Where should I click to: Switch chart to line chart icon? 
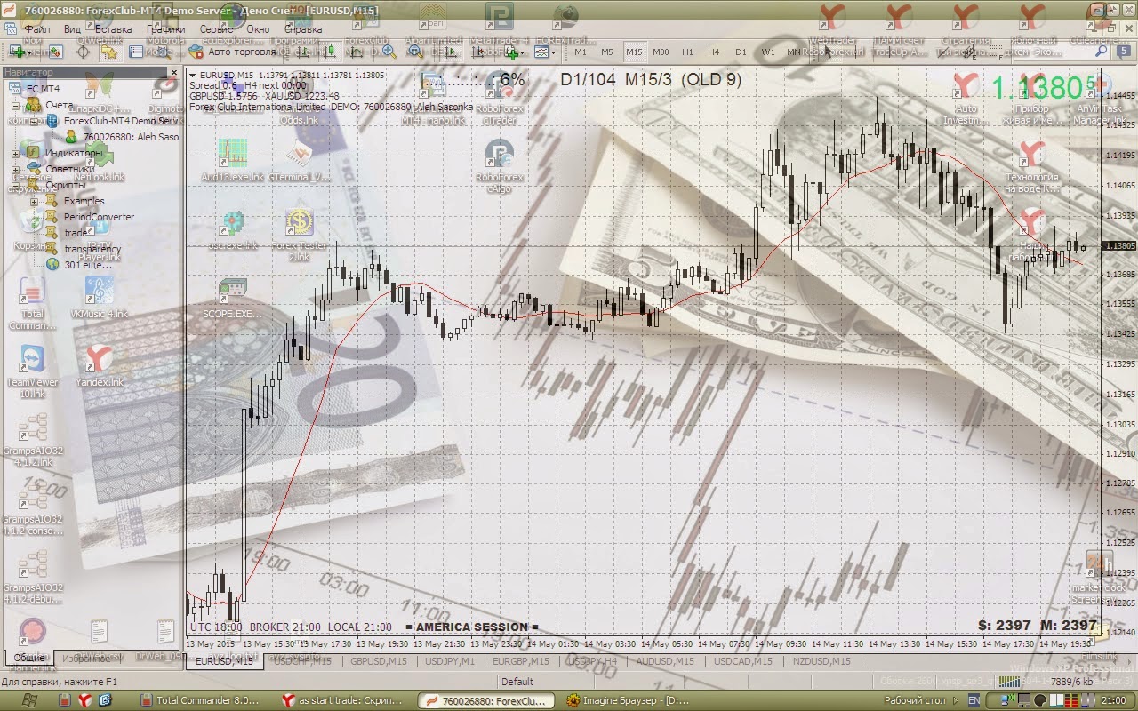(x=357, y=52)
